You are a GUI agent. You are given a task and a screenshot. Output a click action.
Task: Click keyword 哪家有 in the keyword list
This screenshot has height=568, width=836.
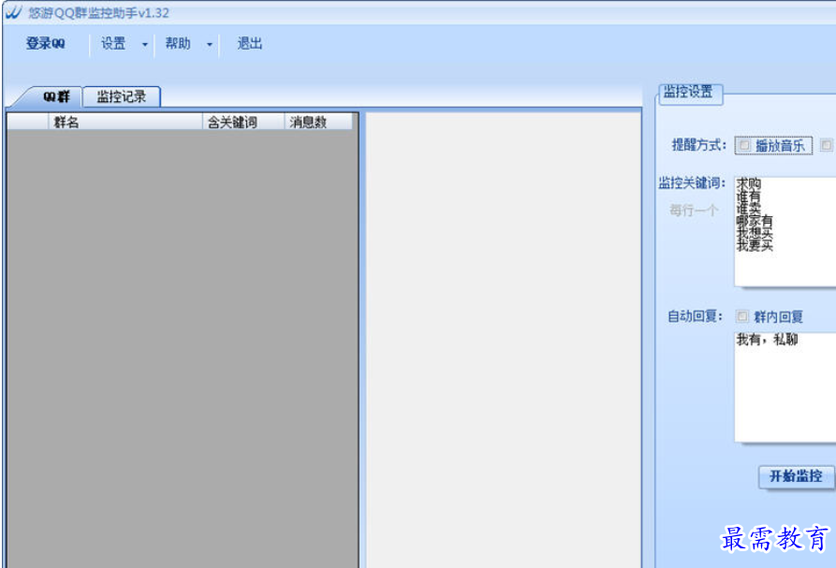click(755, 221)
